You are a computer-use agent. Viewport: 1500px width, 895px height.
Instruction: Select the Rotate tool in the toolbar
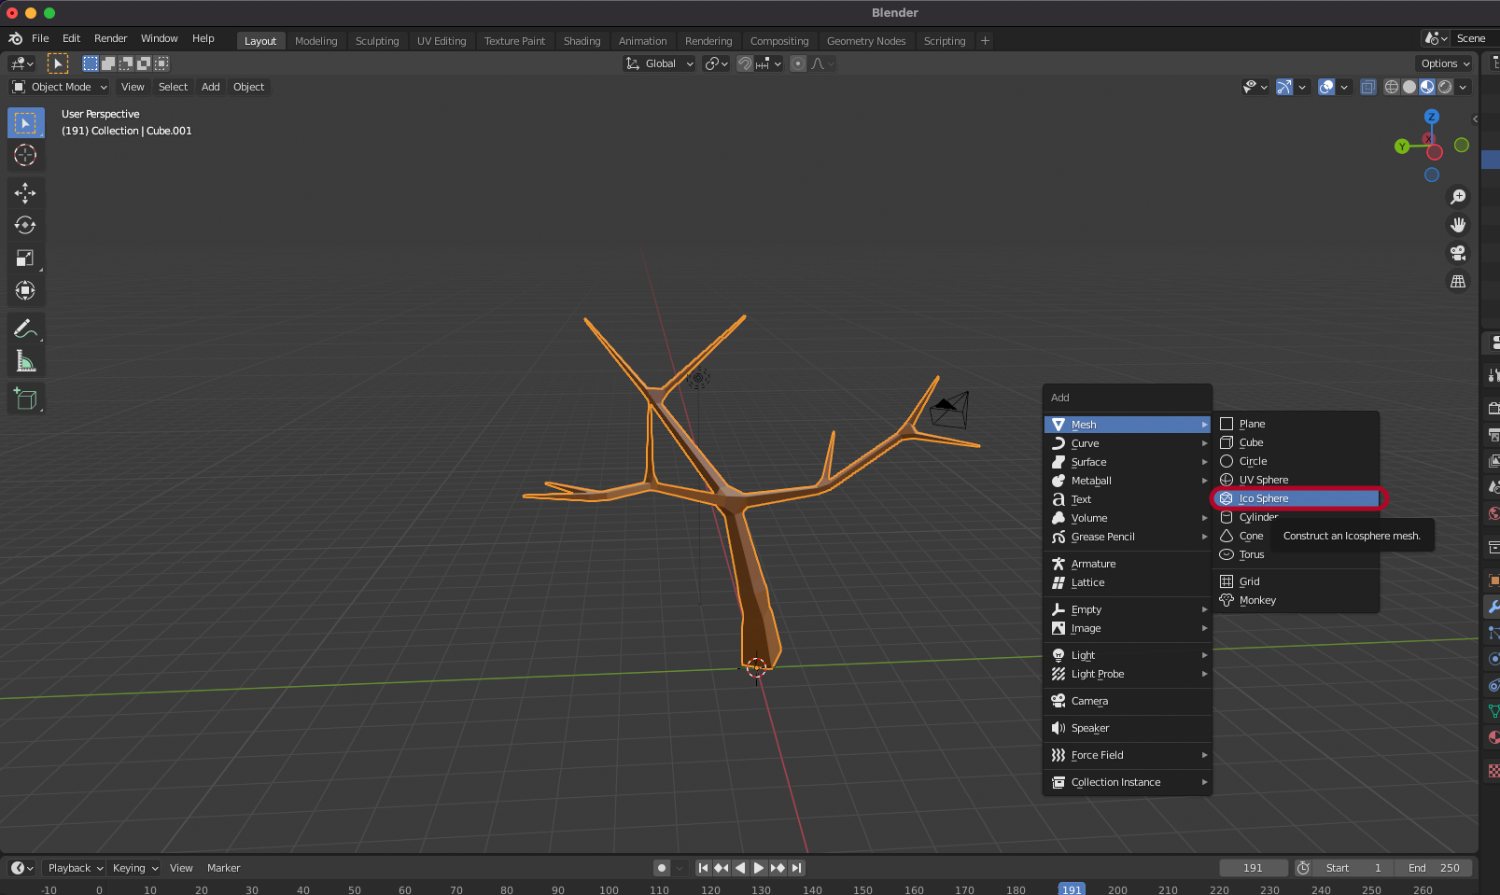pyautogui.click(x=25, y=226)
